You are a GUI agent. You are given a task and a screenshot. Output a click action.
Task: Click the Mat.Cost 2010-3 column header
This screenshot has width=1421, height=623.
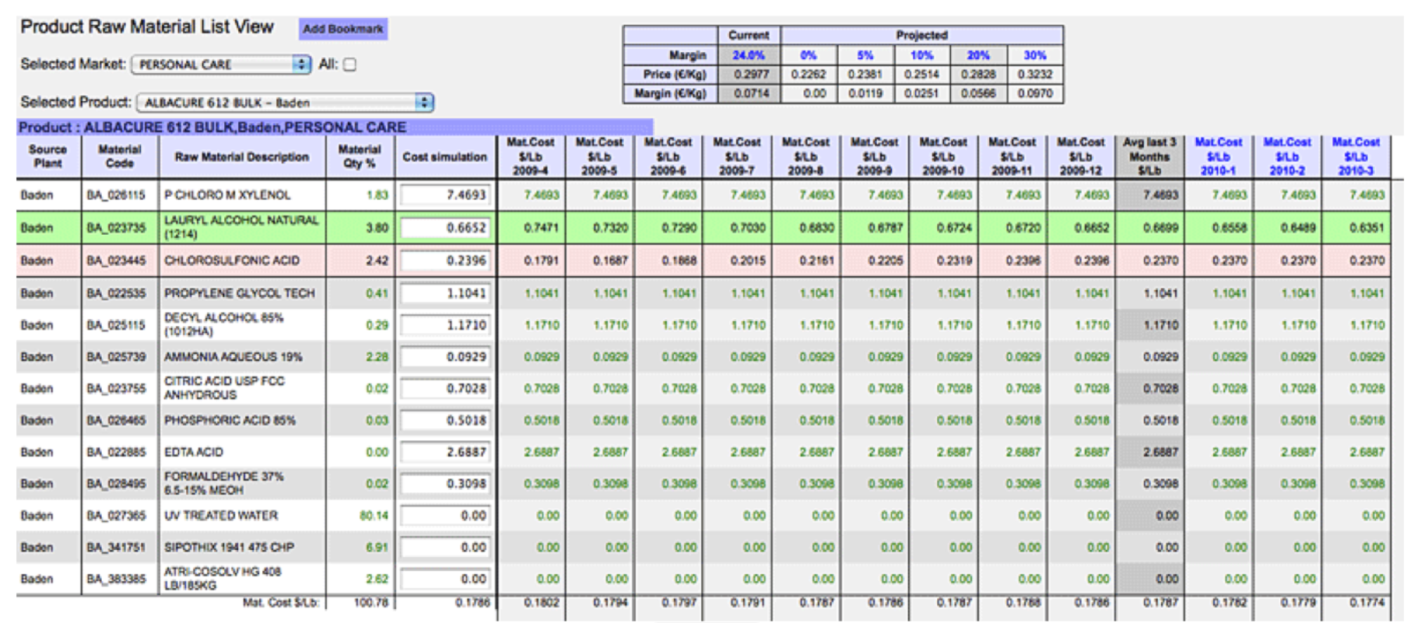(1355, 156)
